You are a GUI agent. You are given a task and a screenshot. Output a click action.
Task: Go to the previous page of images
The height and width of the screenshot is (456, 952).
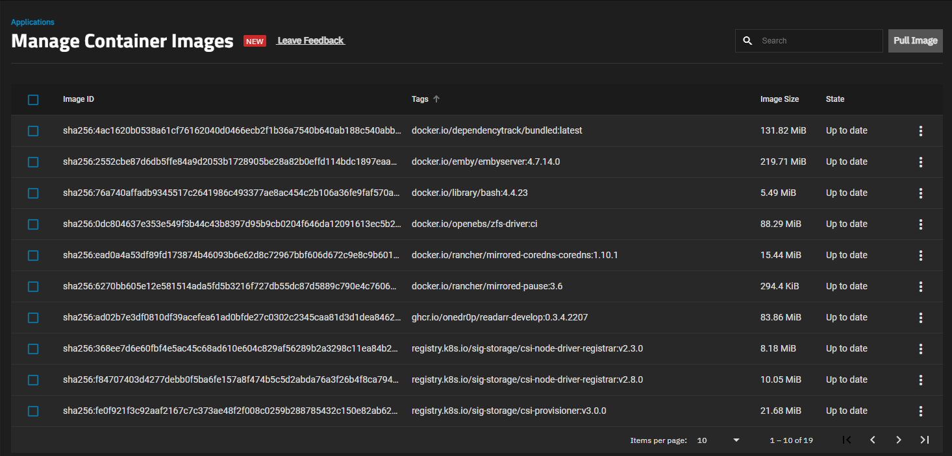pyautogui.click(x=873, y=440)
